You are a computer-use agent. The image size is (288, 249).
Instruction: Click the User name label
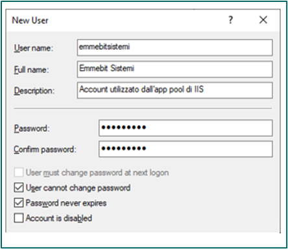(34, 48)
